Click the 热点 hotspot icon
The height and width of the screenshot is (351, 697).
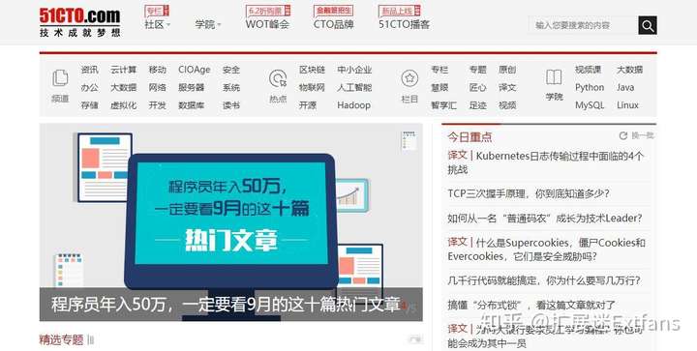point(278,79)
